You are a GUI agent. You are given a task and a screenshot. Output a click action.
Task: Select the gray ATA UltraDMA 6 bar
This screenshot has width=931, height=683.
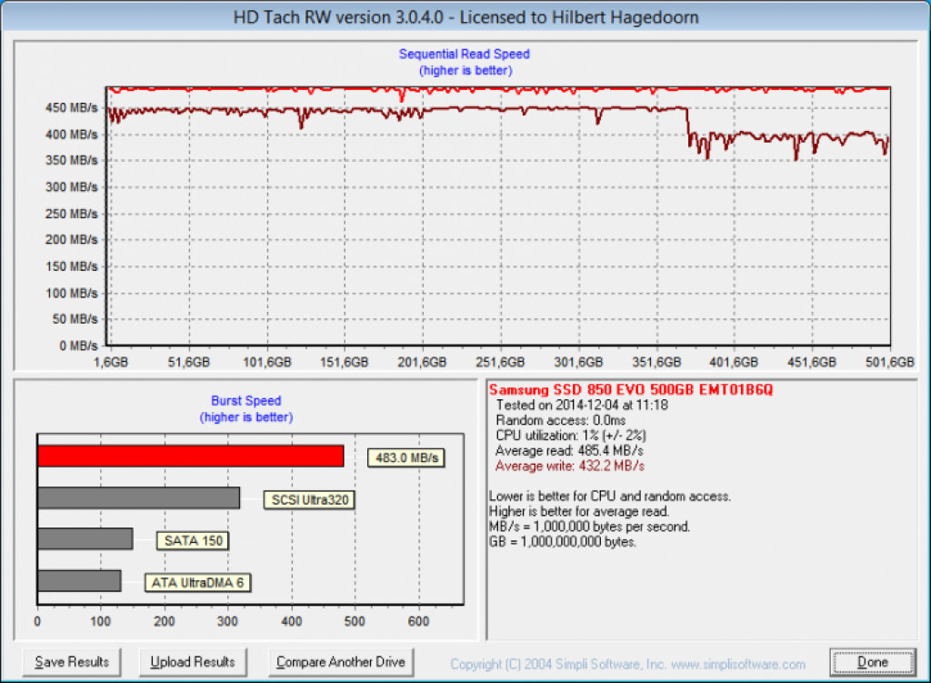[80, 581]
